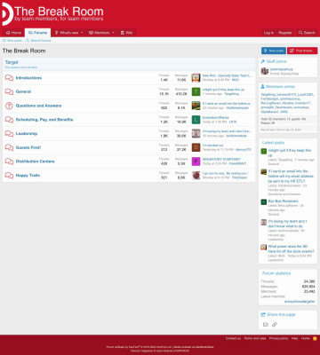Viewport: 320px width, 355px height.
Task: Click the Register link
Action: 285,33
